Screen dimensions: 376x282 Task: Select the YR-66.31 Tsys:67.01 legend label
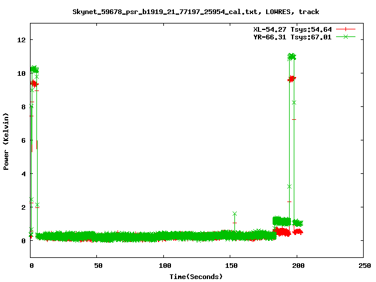coord(293,37)
